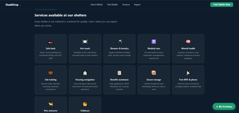Click the heading Services available at our shelters

pyautogui.click(x=60, y=15)
